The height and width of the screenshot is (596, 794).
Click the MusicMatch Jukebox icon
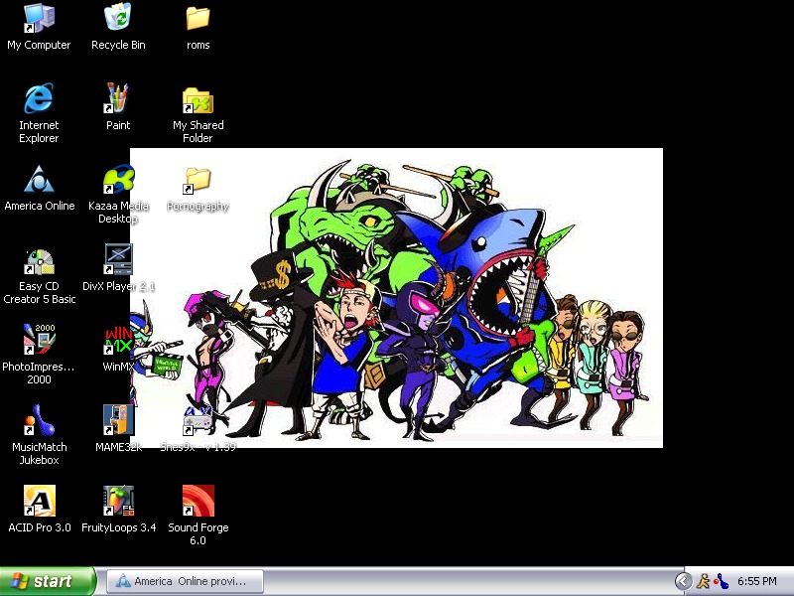pyautogui.click(x=39, y=420)
